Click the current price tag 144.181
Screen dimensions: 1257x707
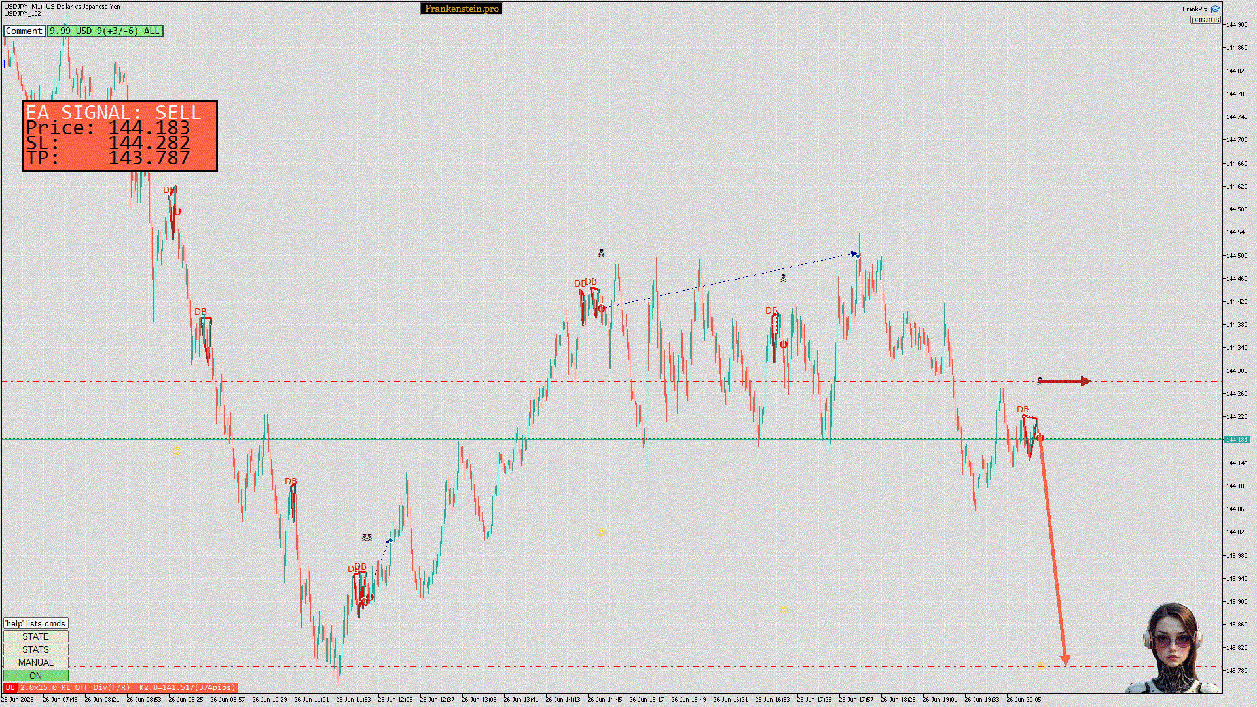[1236, 439]
